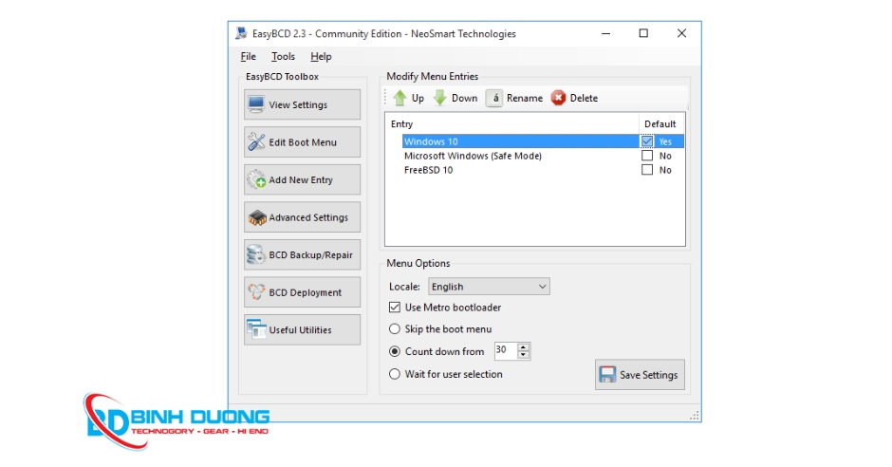The image size is (892, 467).
Task: Open BCD Backup/Repair section
Action: [302, 254]
